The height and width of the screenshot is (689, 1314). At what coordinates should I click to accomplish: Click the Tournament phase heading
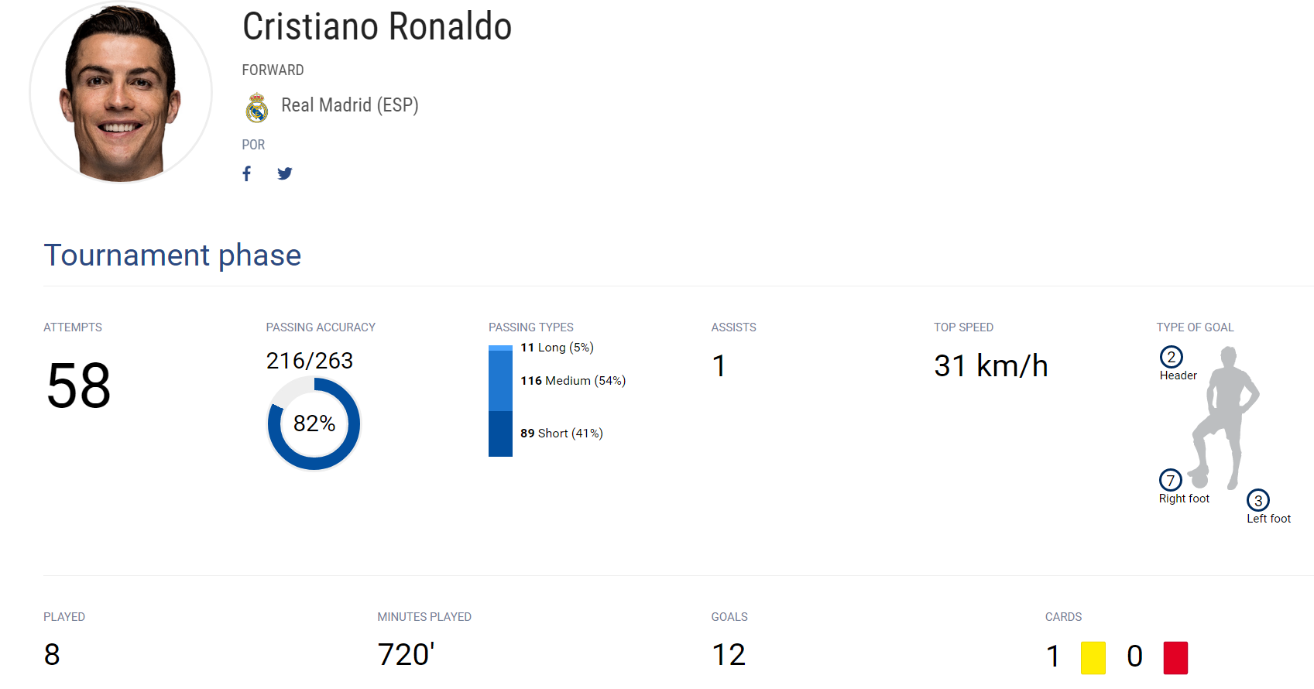pos(172,255)
